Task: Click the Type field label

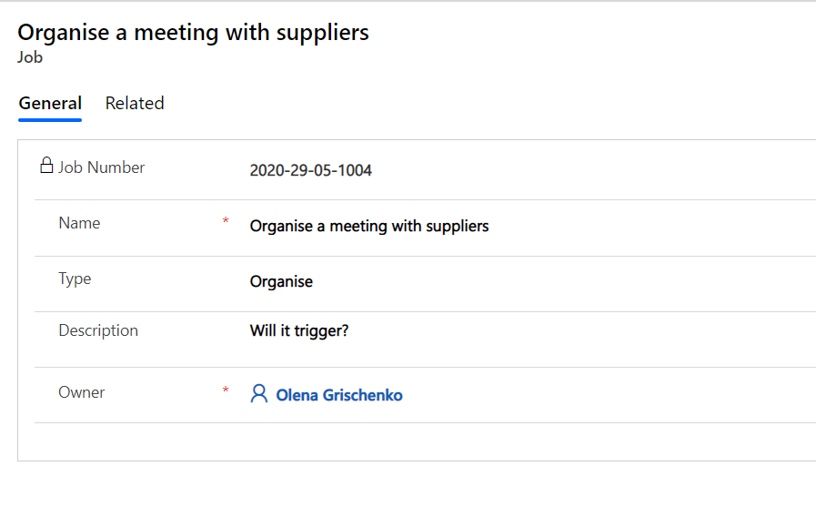Action: [x=75, y=279]
